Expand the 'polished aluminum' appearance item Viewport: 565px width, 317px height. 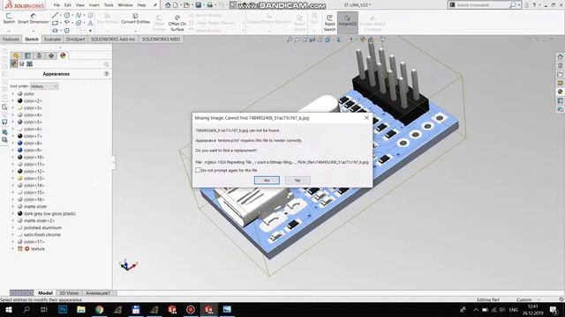coord(13,228)
